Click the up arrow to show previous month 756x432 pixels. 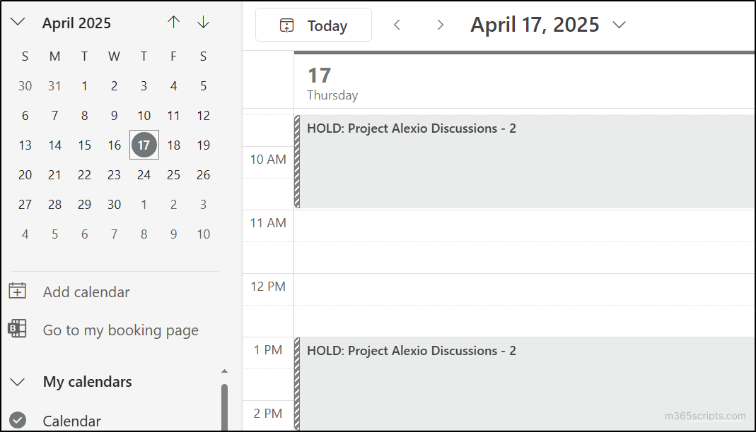(x=173, y=22)
